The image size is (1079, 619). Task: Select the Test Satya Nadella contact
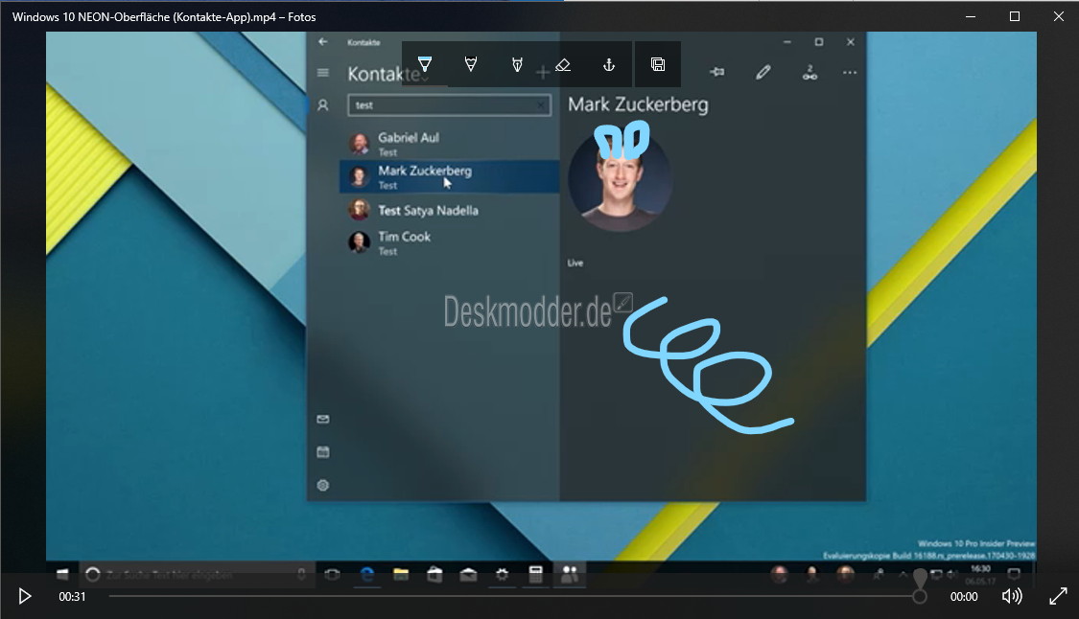click(x=450, y=210)
